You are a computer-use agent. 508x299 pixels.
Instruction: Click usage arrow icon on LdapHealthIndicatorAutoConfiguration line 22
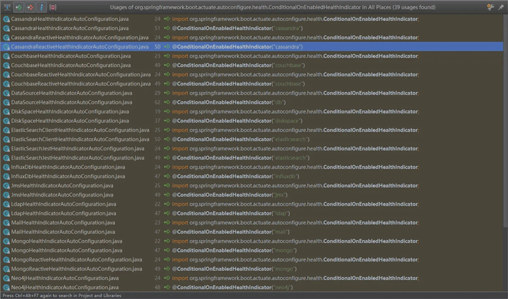tap(167, 204)
